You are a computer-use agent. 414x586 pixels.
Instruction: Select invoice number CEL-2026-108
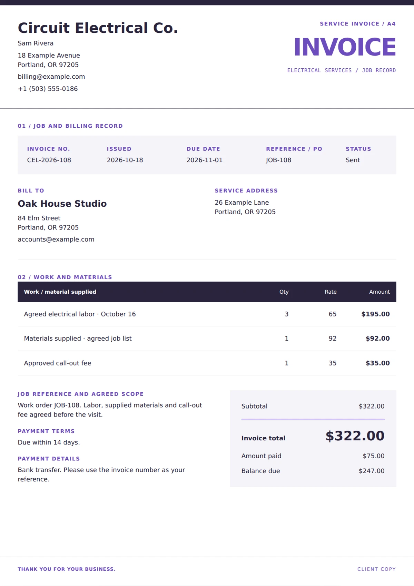click(49, 160)
